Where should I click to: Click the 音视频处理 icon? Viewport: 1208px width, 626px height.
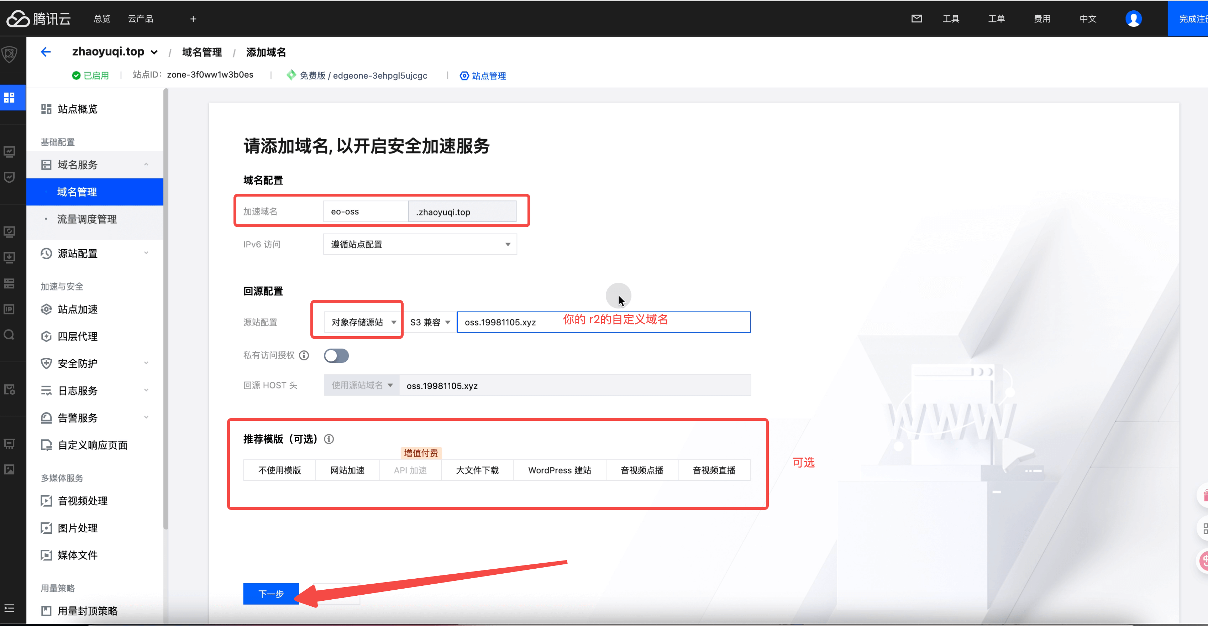click(x=46, y=501)
